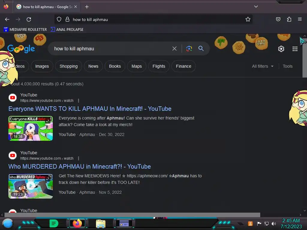Click the horizontal scrollbar at page bottom
Image resolution: width=307 pixels, height=230 pixels.
(x=132, y=215)
